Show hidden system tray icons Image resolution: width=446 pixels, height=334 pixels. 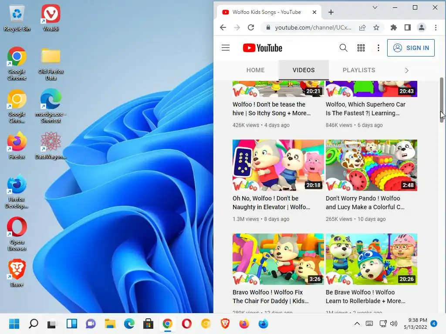(357, 324)
